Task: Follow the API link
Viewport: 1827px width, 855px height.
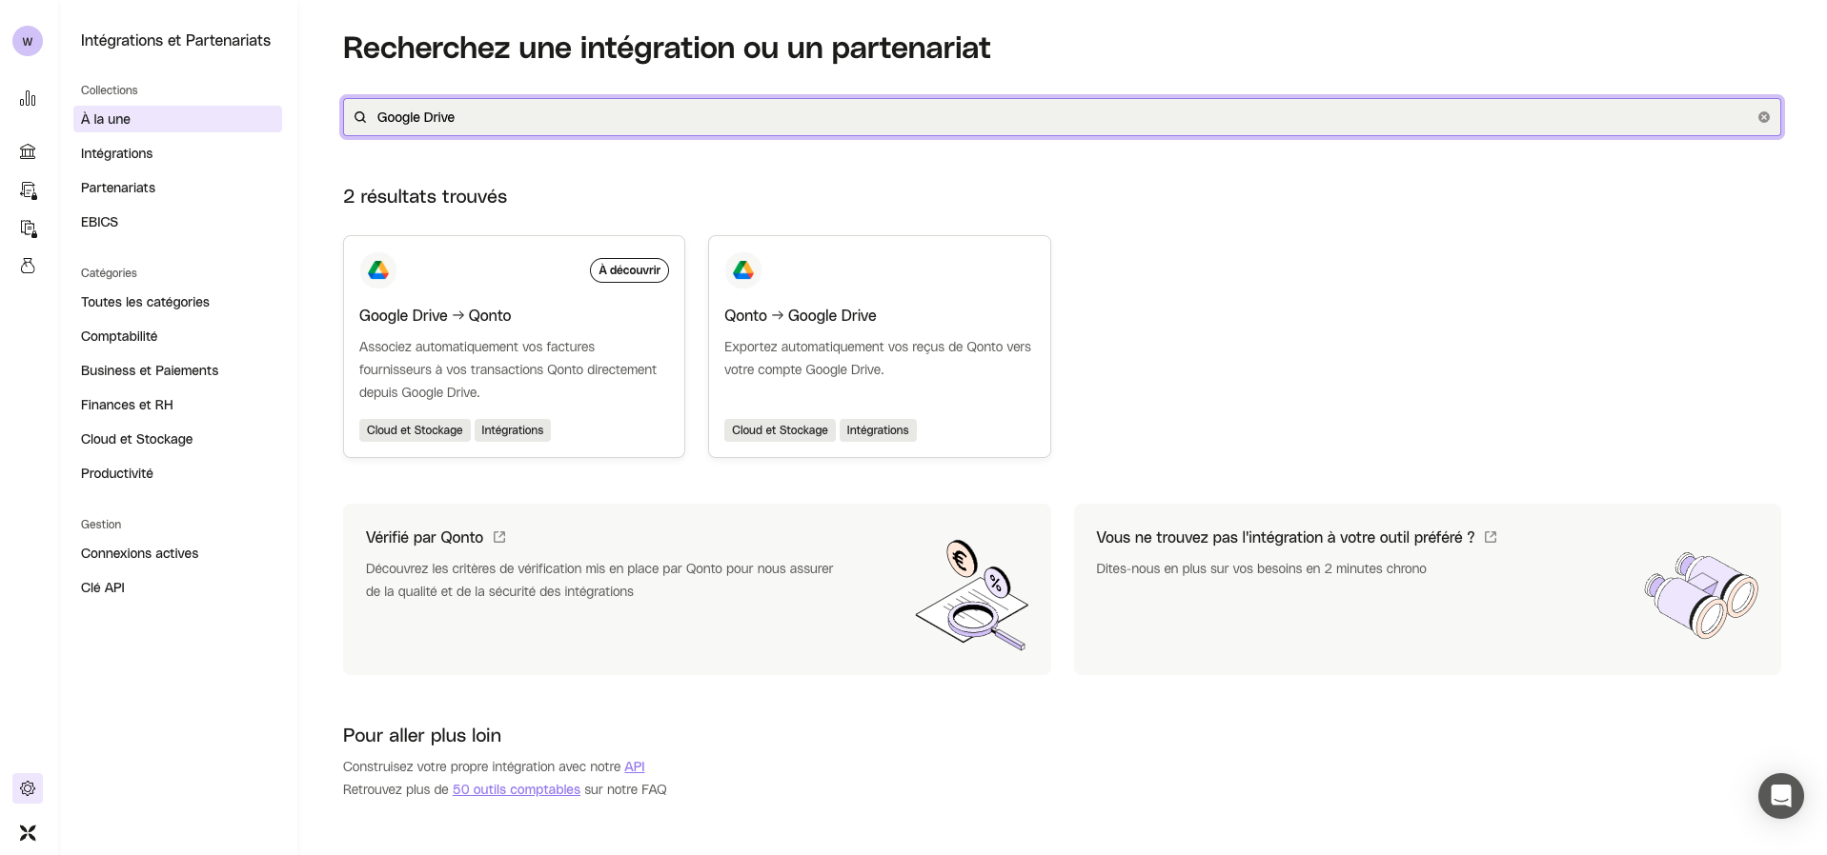Action: click(x=635, y=766)
